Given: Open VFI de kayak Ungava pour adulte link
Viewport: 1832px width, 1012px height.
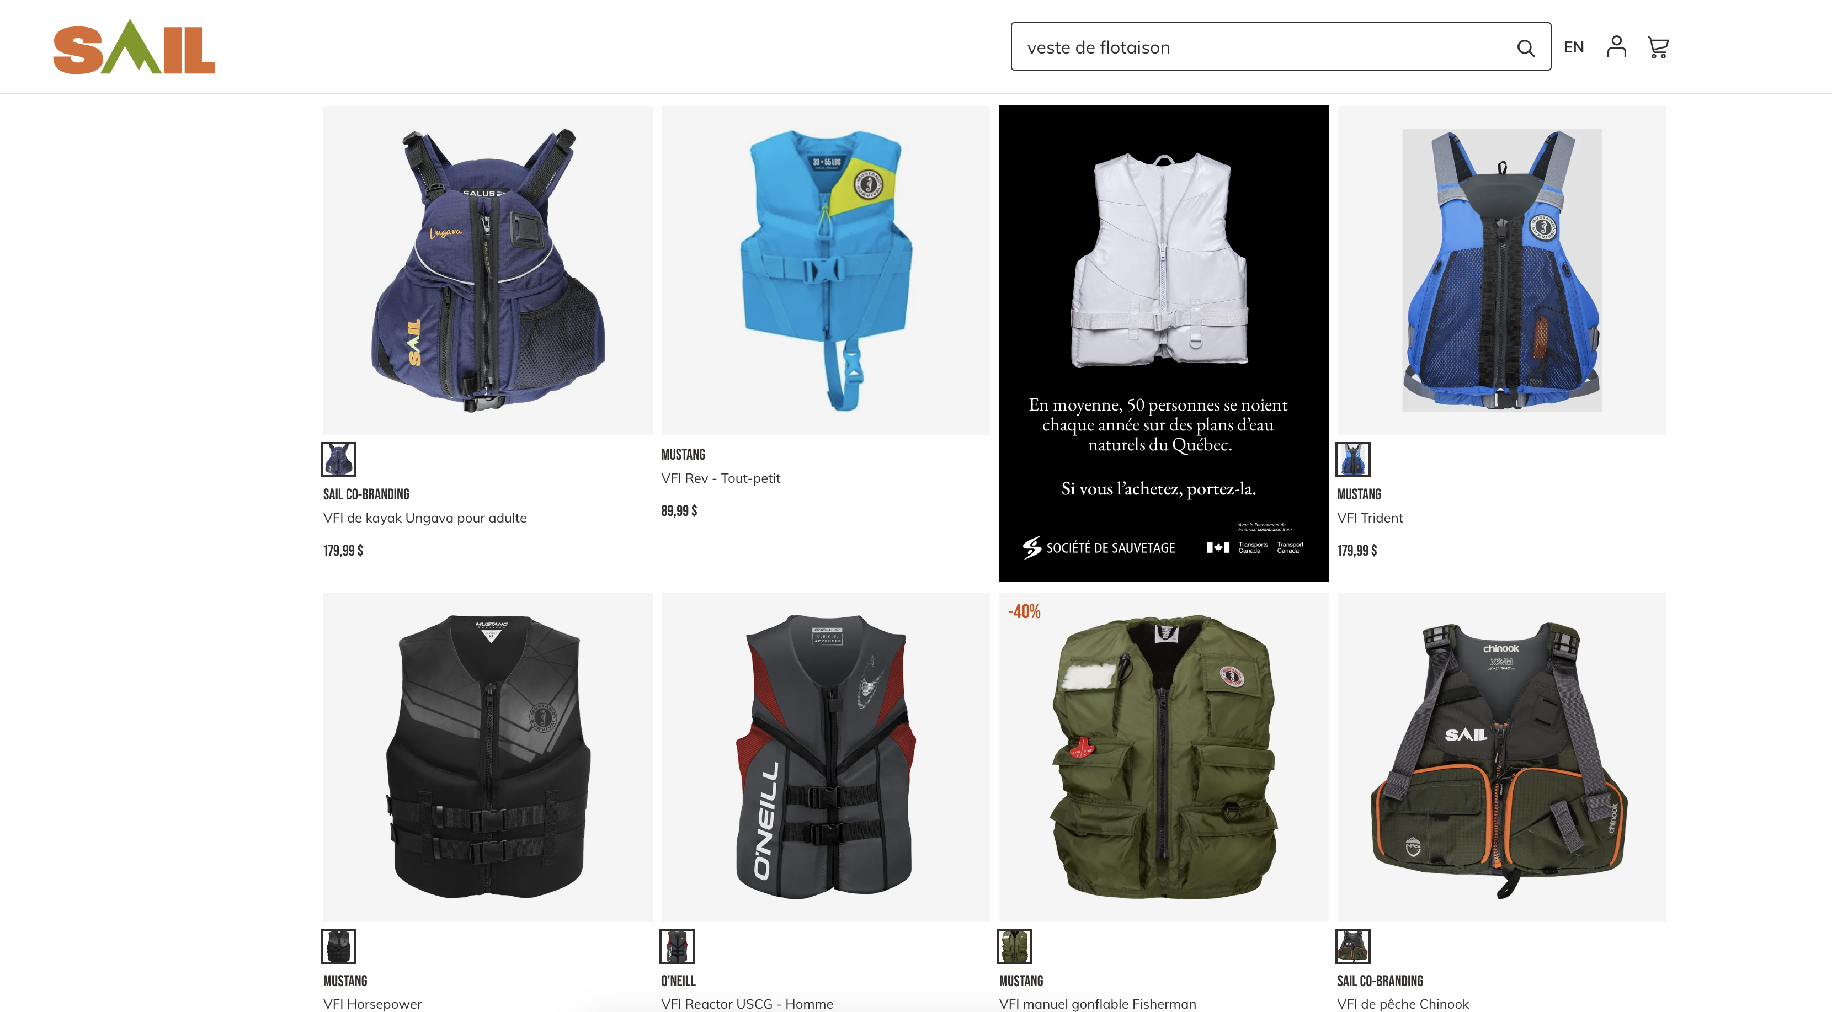Looking at the screenshot, I should [424, 518].
